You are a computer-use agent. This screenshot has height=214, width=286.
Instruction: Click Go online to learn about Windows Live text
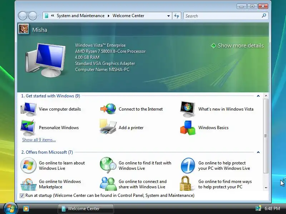pyautogui.click(x=62, y=165)
